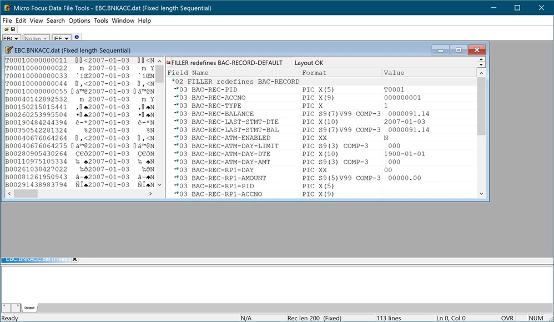The width and height of the screenshot is (554, 322).
Task: Open the Edit menu
Action: (21, 21)
